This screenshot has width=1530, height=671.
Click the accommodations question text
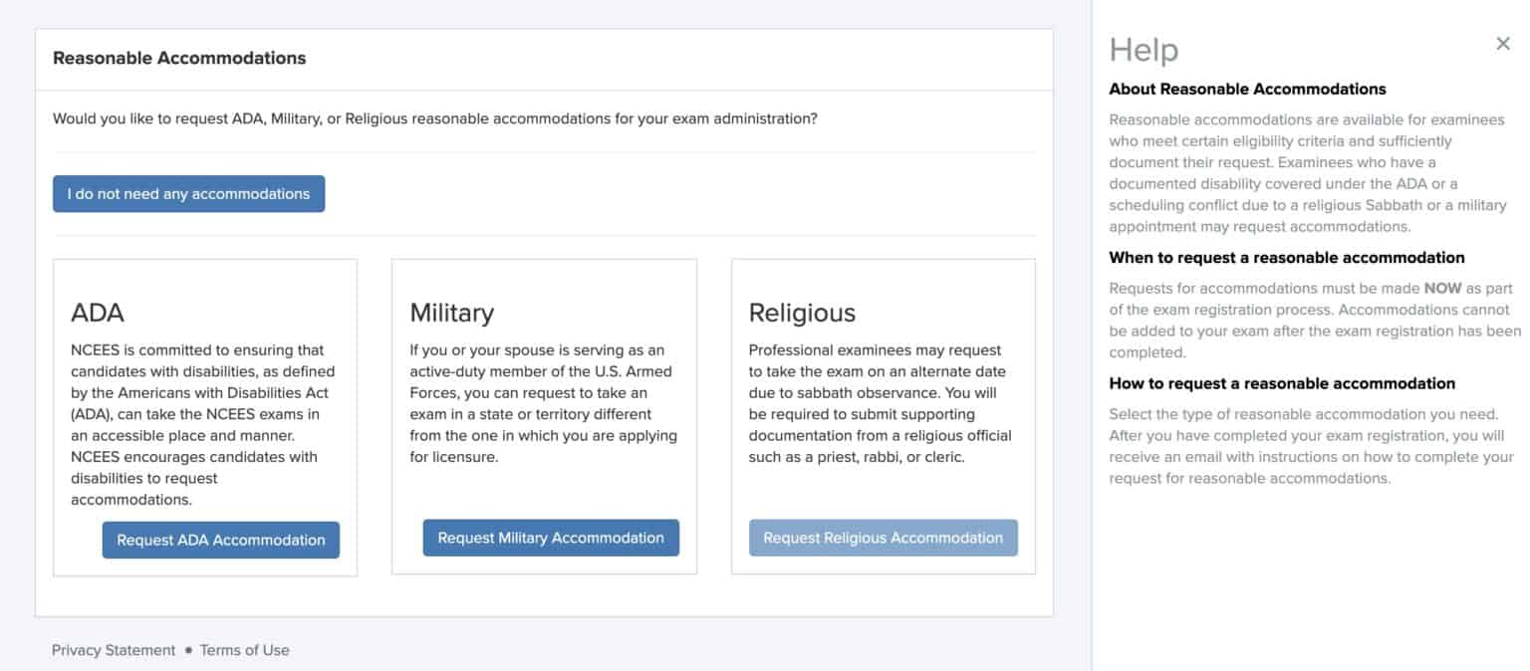(x=435, y=118)
